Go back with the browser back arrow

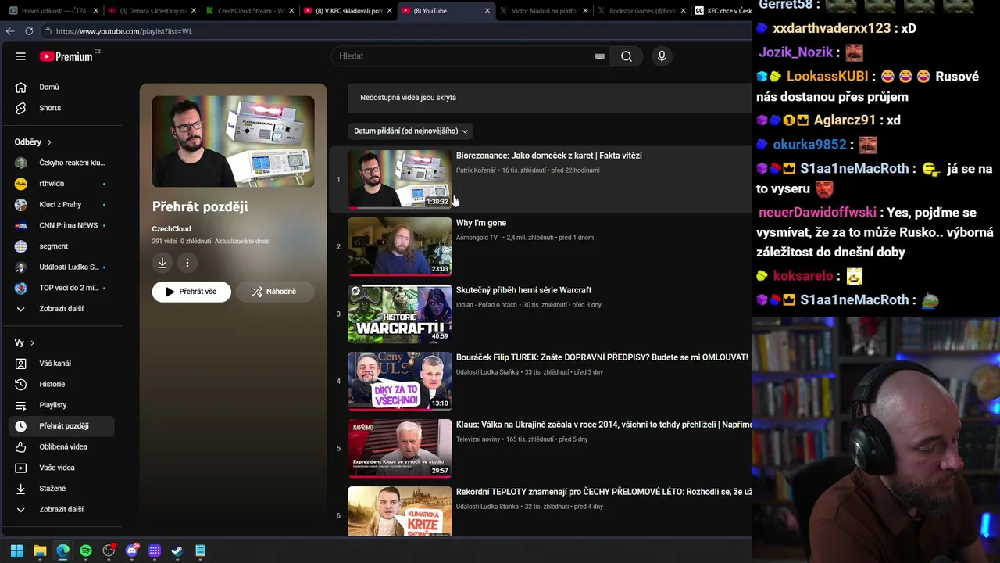click(10, 31)
